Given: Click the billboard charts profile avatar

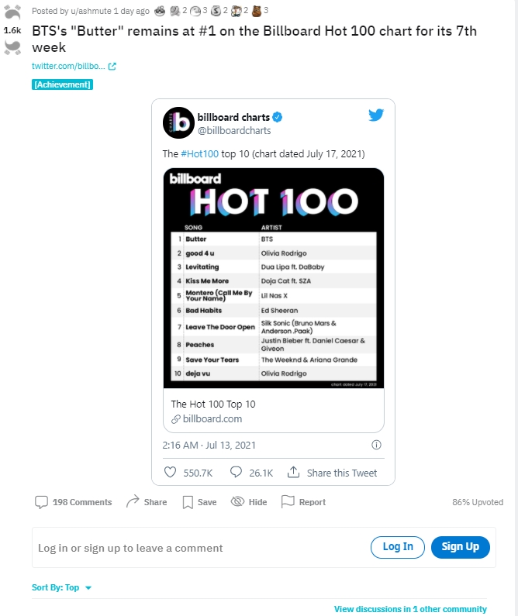Looking at the screenshot, I should coord(178,123).
